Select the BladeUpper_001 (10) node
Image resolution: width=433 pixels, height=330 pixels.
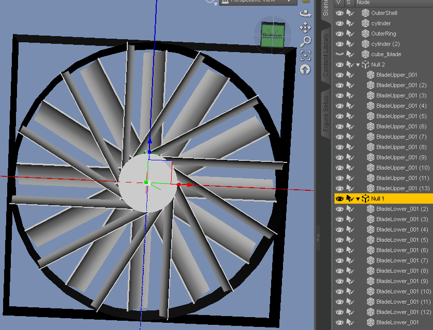(403, 168)
